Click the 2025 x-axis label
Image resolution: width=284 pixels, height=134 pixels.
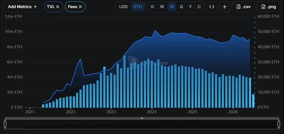[192, 112]
